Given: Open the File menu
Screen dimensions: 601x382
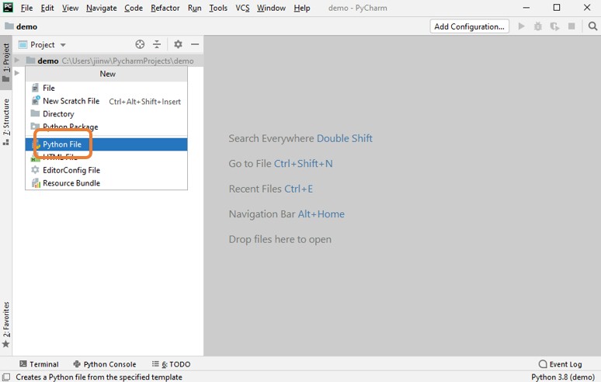Looking at the screenshot, I should pos(26,8).
